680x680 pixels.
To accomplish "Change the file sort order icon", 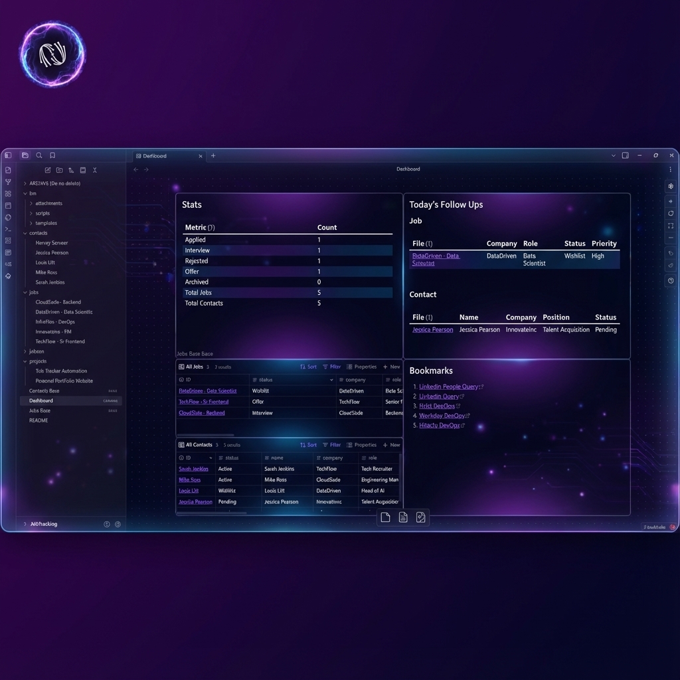I will (x=72, y=171).
